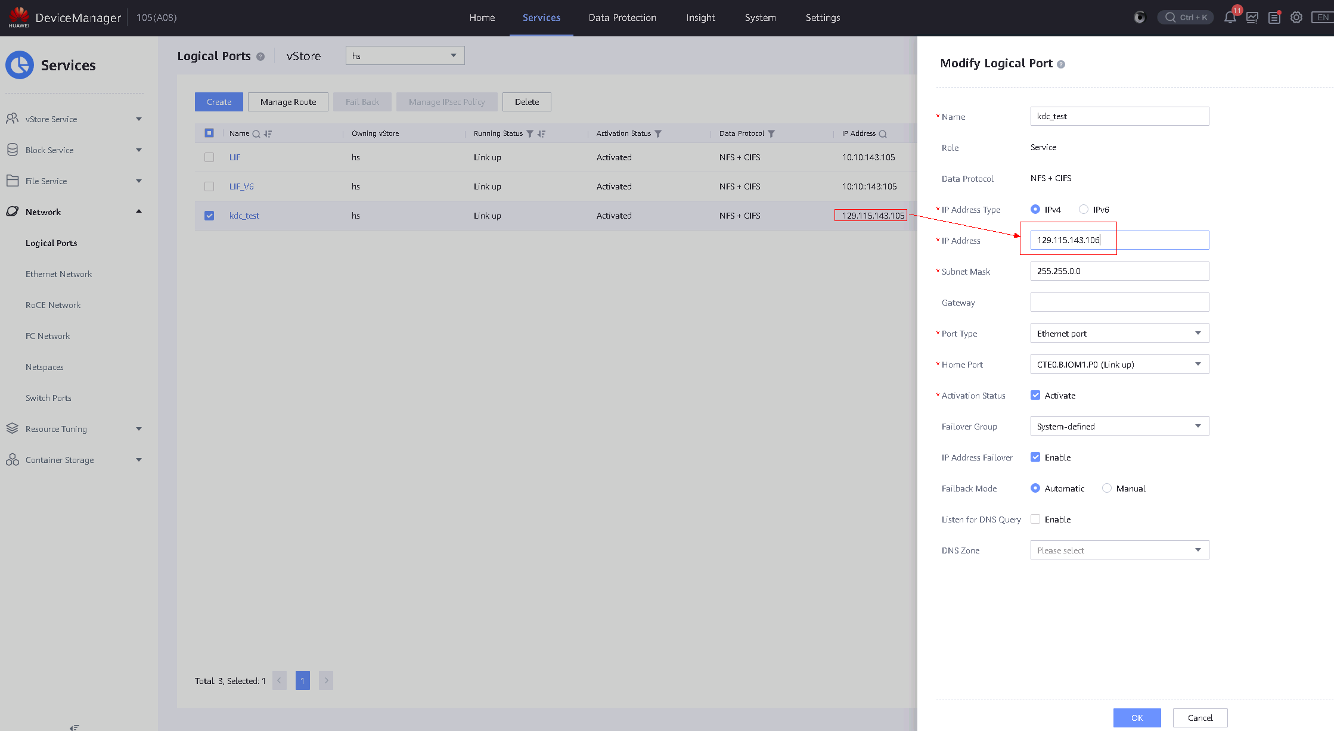Click Logical Ports page help icon
The image size is (1334, 731).
pos(260,57)
